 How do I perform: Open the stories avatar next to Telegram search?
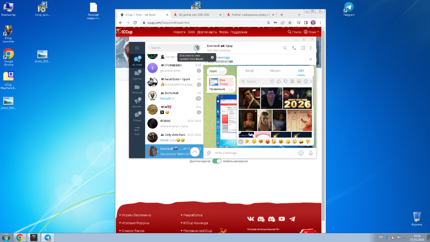[x=197, y=48]
